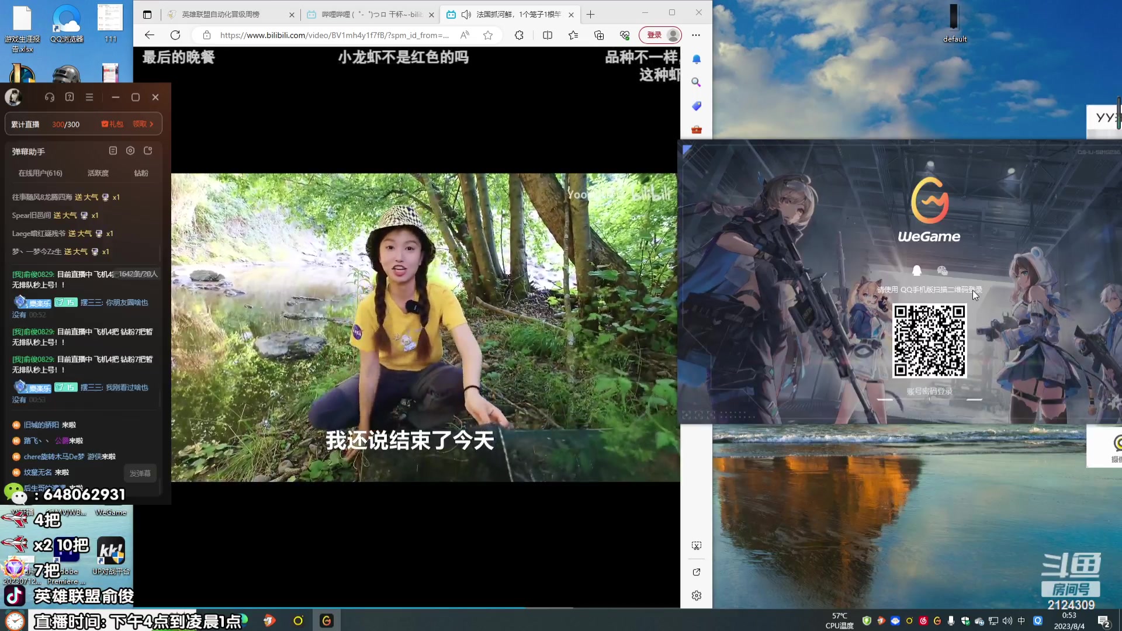Viewport: 1122px width, 631px height.
Task: Open the hamburger menu in the streaming panel
Action: (x=89, y=97)
